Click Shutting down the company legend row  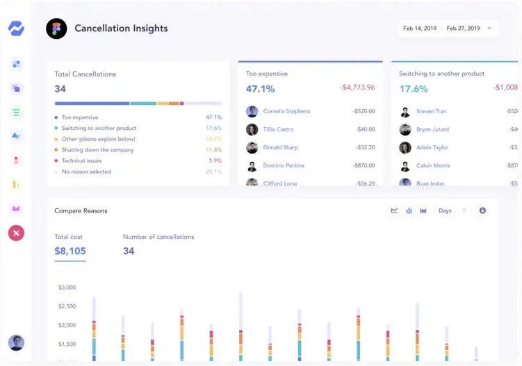click(x=138, y=150)
